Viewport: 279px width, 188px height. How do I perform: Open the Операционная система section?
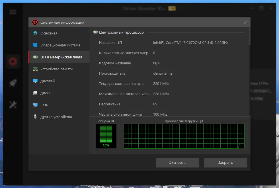59,45
